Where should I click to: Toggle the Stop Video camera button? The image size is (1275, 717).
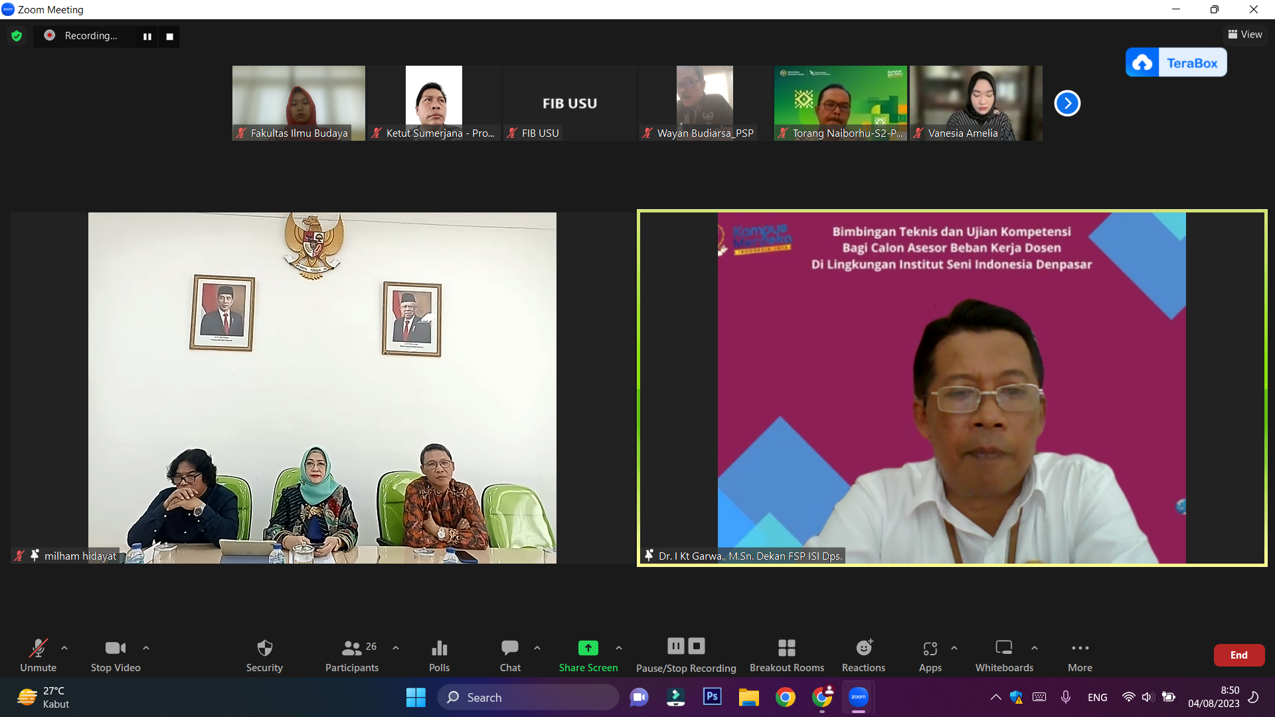point(116,655)
